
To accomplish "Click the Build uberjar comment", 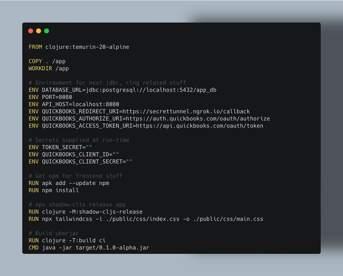I will [54, 233].
